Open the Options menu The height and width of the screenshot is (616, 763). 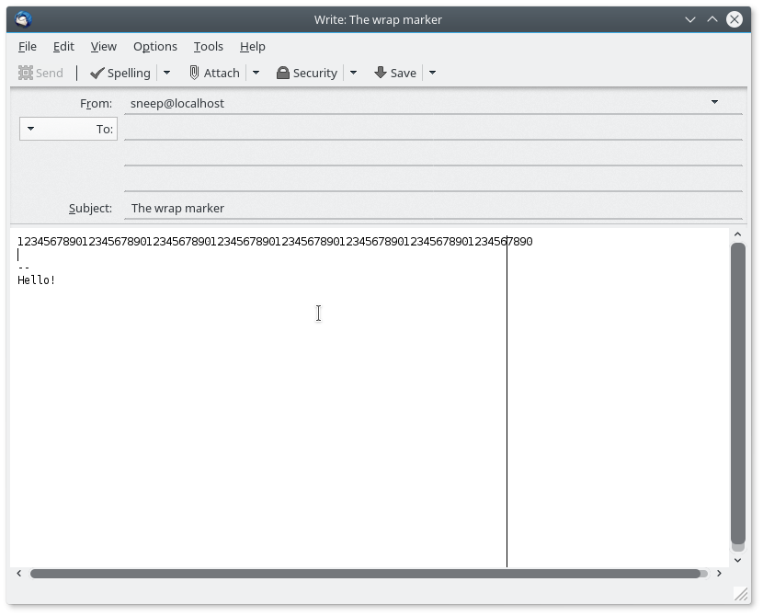(x=154, y=46)
